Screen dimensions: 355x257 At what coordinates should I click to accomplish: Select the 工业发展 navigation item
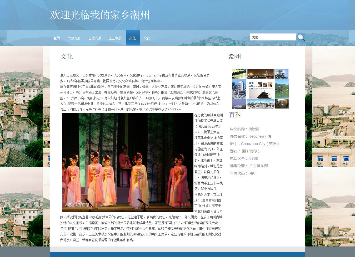115,38
